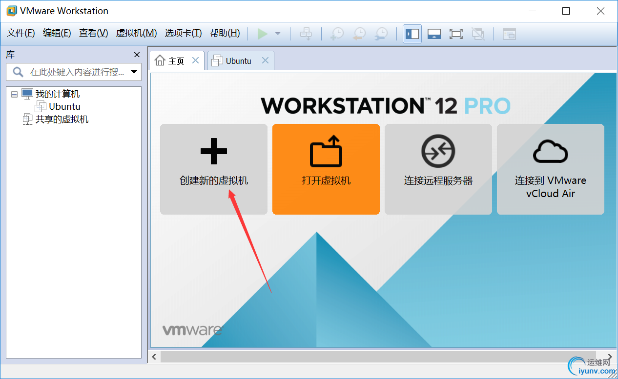Viewport: 618px width, 379px height.
Task: Click the horizontal scrollbar left arrow
Action: point(155,357)
